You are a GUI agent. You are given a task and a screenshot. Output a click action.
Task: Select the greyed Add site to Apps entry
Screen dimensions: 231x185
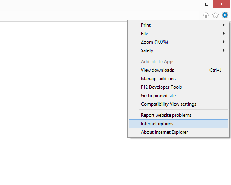(157, 62)
